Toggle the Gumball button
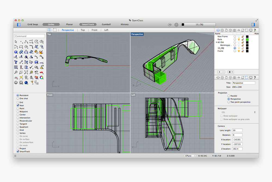272x182 pixels. (x=106, y=24)
